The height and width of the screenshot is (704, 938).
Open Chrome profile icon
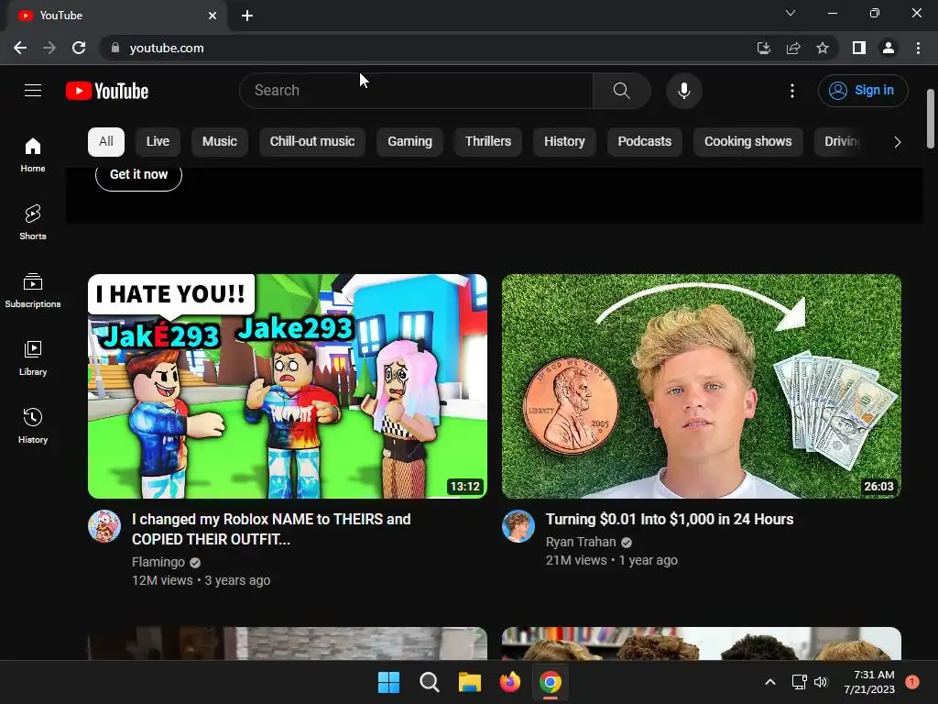889,48
